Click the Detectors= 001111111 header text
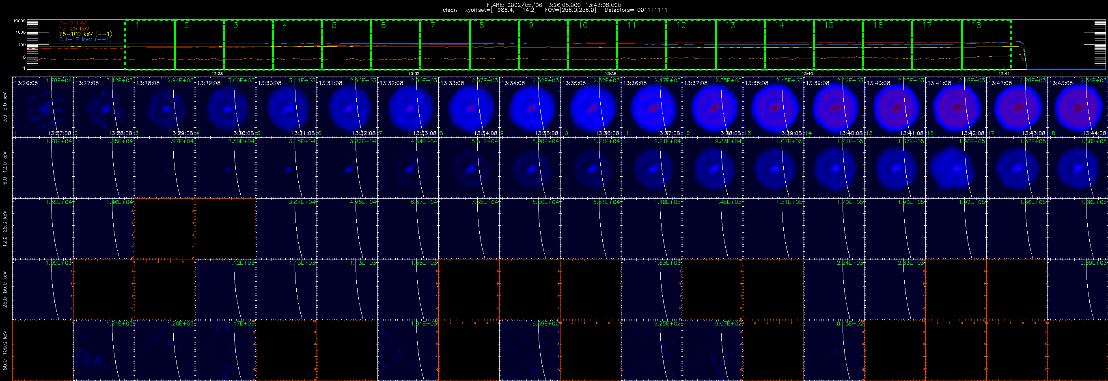This screenshot has height=381, width=1108. pyautogui.click(x=636, y=10)
